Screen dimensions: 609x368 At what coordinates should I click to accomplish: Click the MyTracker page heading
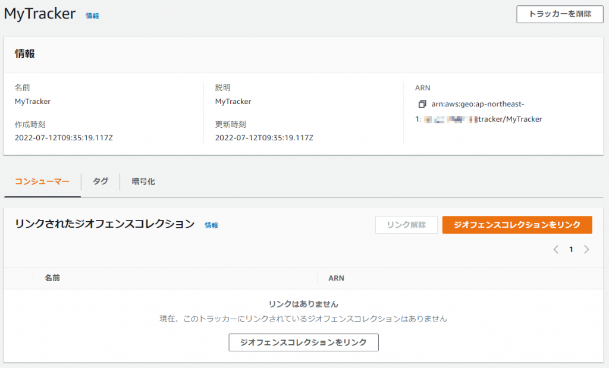click(x=40, y=14)
